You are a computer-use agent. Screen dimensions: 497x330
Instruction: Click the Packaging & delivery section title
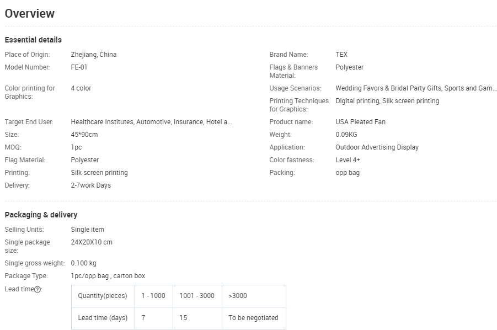(x=41, y=215)
